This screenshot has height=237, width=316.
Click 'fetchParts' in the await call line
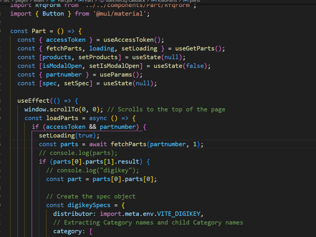[129, 144]
